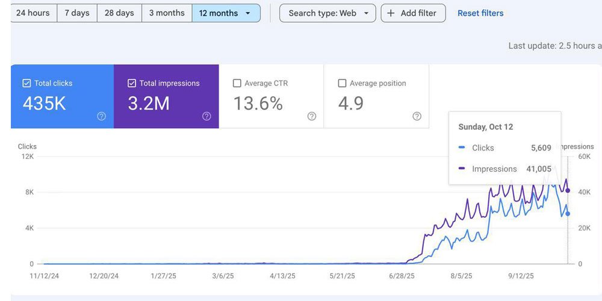Click the 435K total clicks value
The width and height of the screenshot is (602, 301).
(44, 104)
